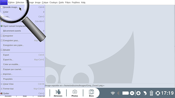Open the Filtres menu
The image size is (175, 98).
point(68,2)
